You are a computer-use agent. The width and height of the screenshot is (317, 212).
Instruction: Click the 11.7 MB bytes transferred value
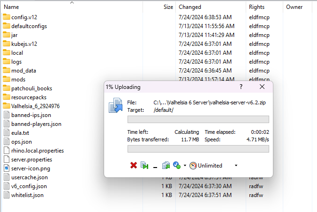pos(190,139)
